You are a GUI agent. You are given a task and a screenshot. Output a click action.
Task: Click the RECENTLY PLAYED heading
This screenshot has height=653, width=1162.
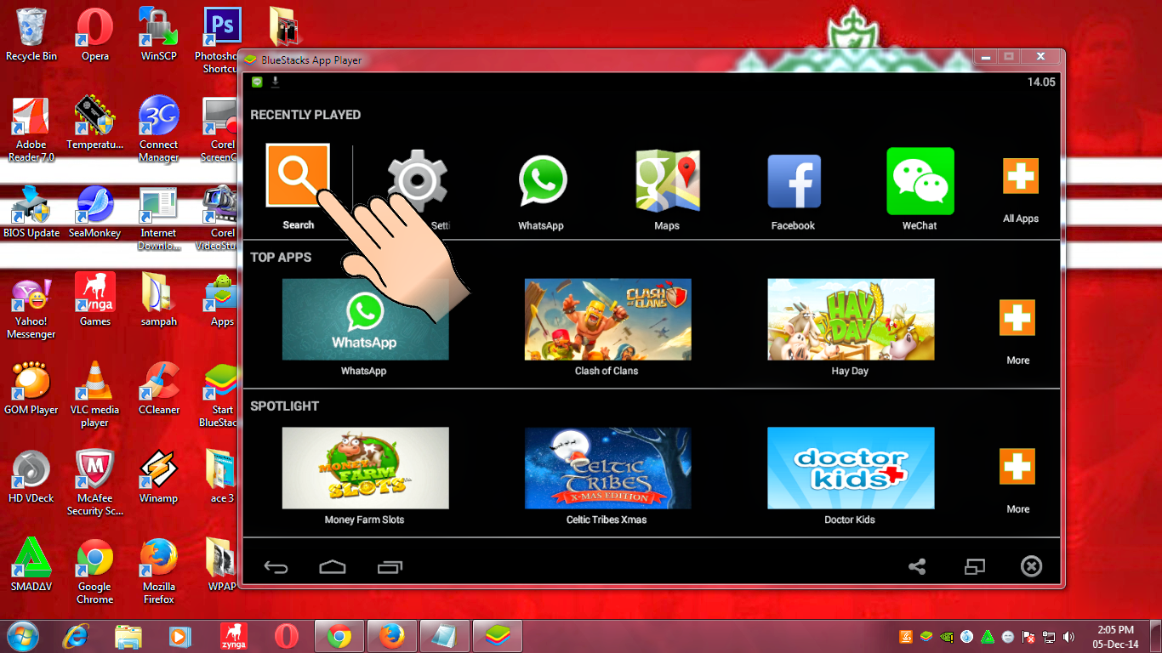[305, 115]
